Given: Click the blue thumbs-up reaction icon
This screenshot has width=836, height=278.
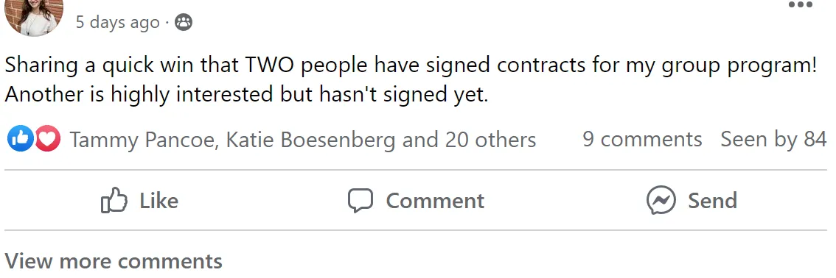Looking at the screenshot, I should (20, 139).
